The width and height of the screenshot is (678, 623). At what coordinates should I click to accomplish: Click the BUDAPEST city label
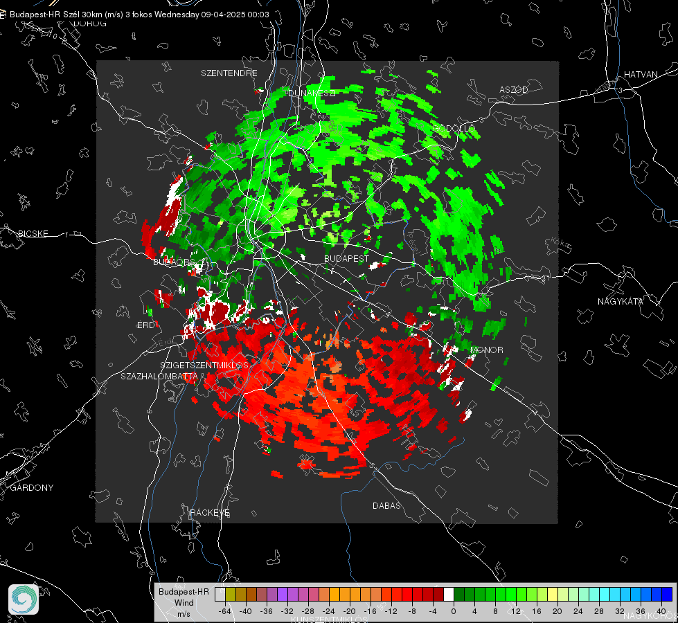coord(346,258)
